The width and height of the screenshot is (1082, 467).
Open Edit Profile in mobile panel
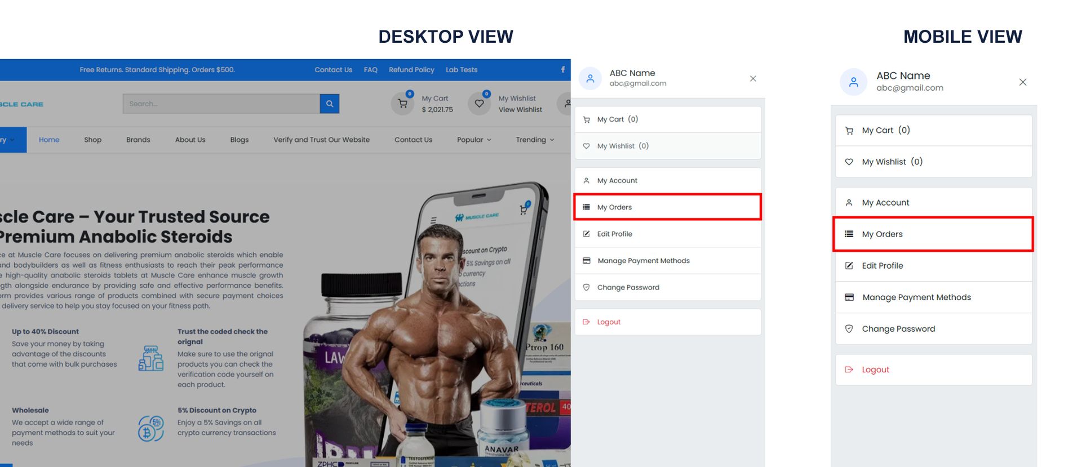[934, 266]
